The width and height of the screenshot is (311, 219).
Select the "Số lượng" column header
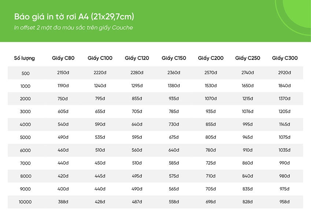pos(25,58)
